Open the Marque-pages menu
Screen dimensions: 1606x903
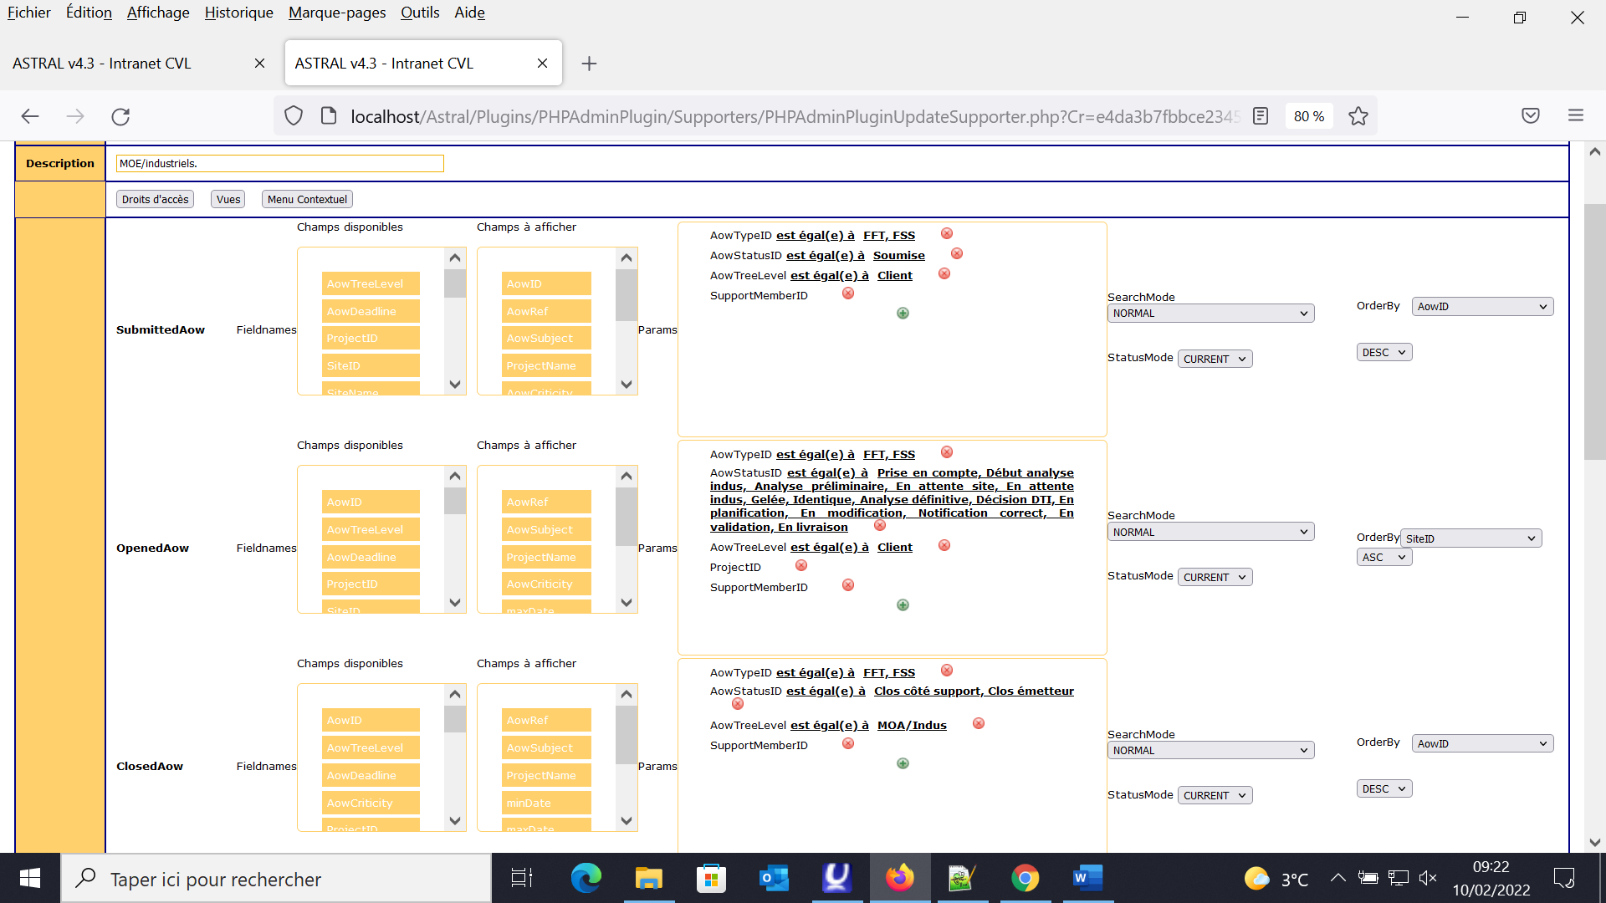(336, 13)
